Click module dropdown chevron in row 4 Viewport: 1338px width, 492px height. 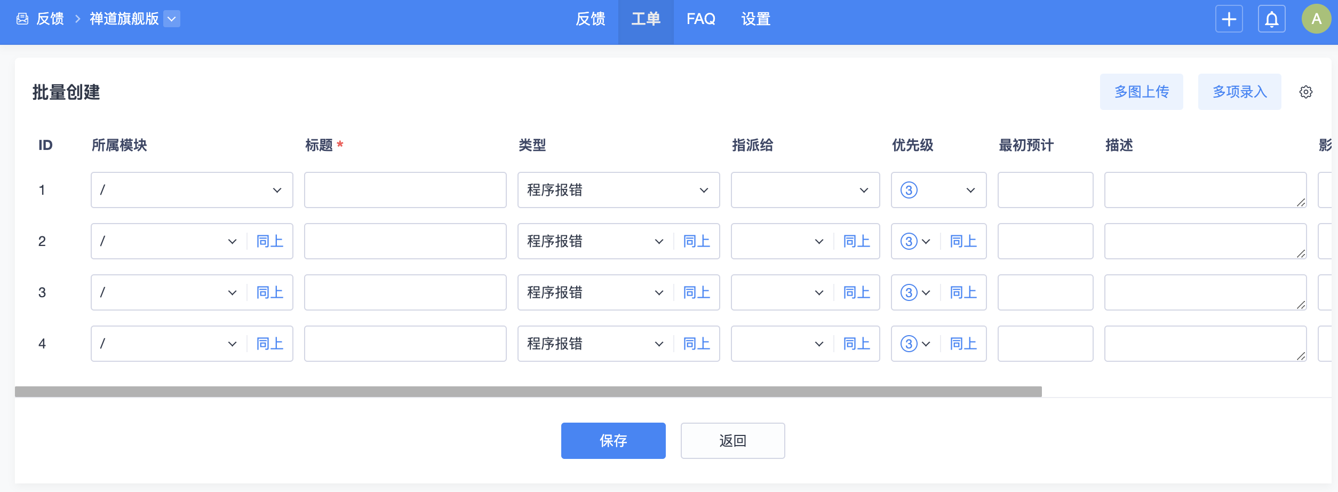click(232, 344)
